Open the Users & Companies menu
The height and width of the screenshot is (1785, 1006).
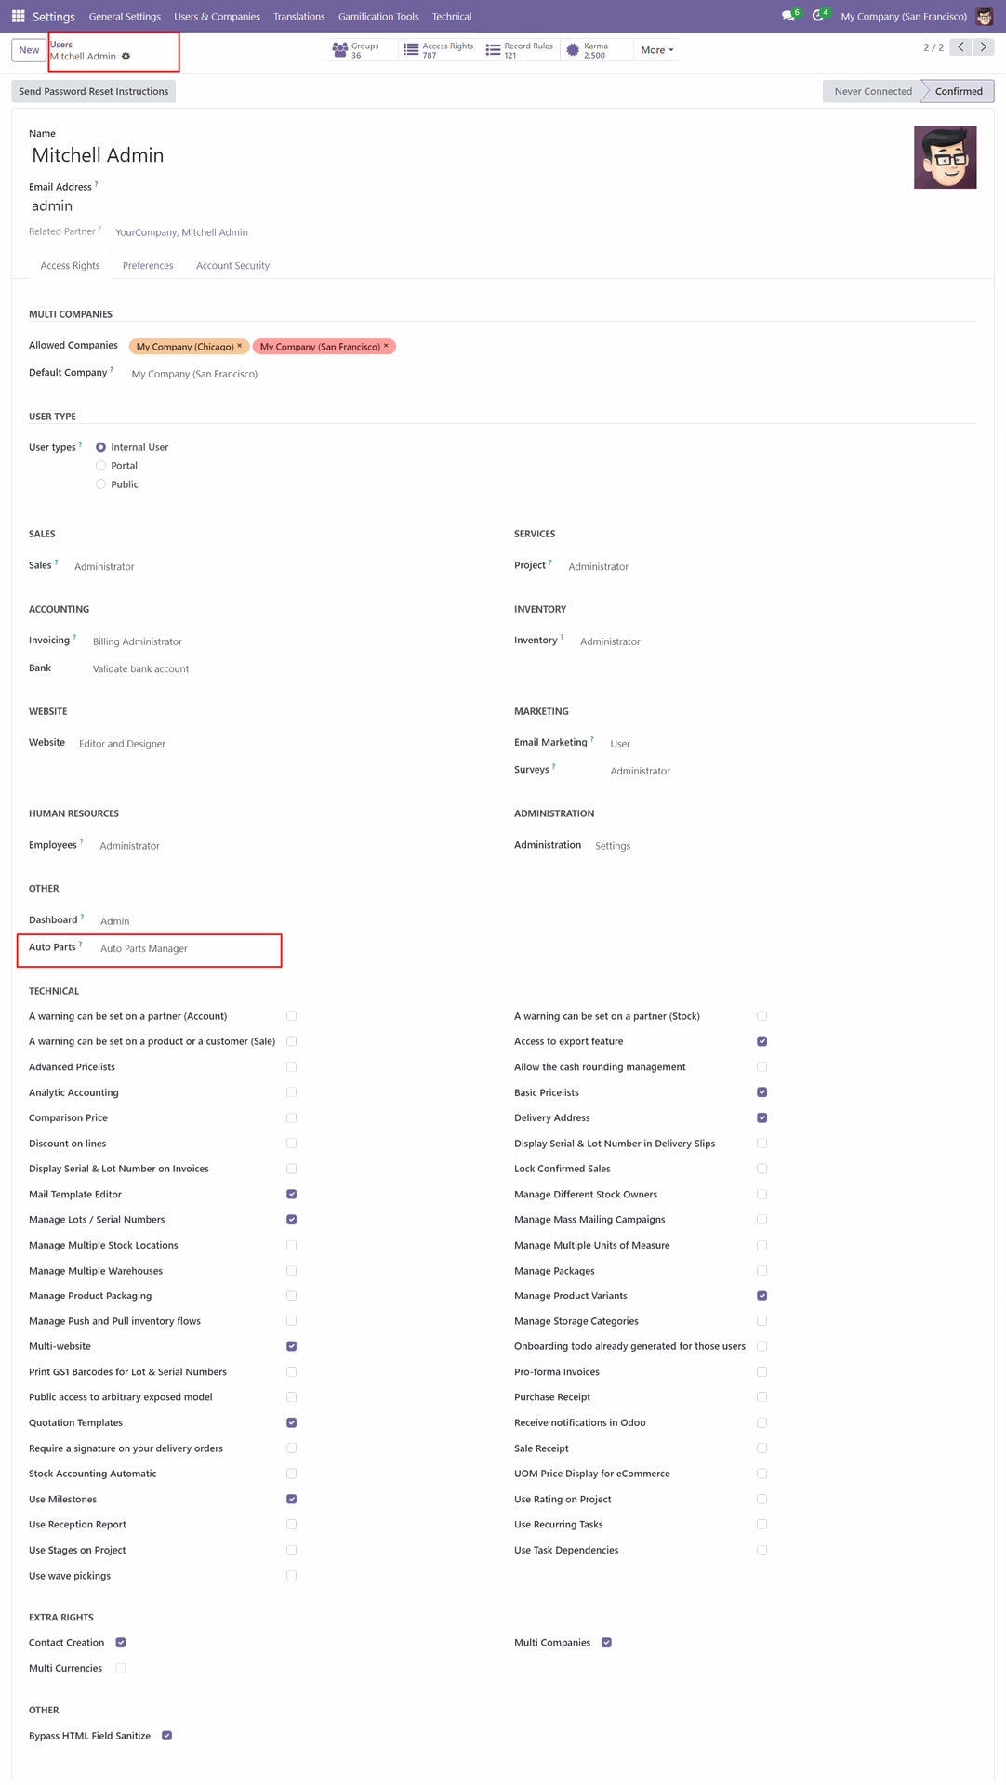[x=217, y=16]
